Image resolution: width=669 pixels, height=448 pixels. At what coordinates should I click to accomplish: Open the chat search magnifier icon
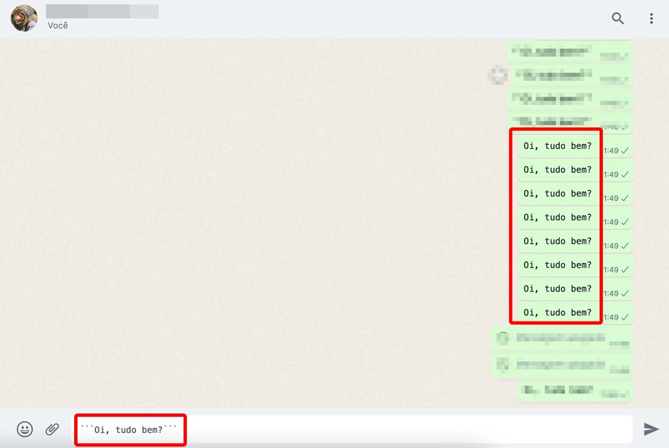click(617, 18)
